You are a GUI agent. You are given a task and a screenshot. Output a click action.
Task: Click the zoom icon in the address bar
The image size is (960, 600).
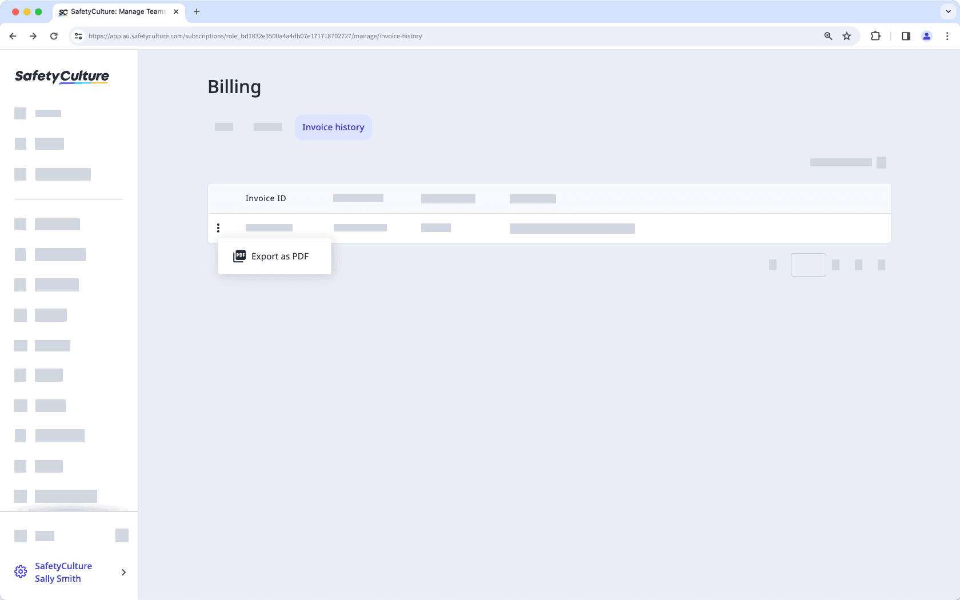827,35
